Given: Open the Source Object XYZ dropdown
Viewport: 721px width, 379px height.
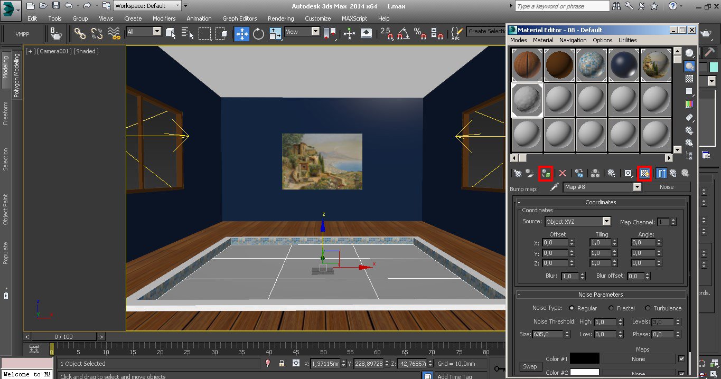Looking at the screenshot, I should (x=606, y=222).
